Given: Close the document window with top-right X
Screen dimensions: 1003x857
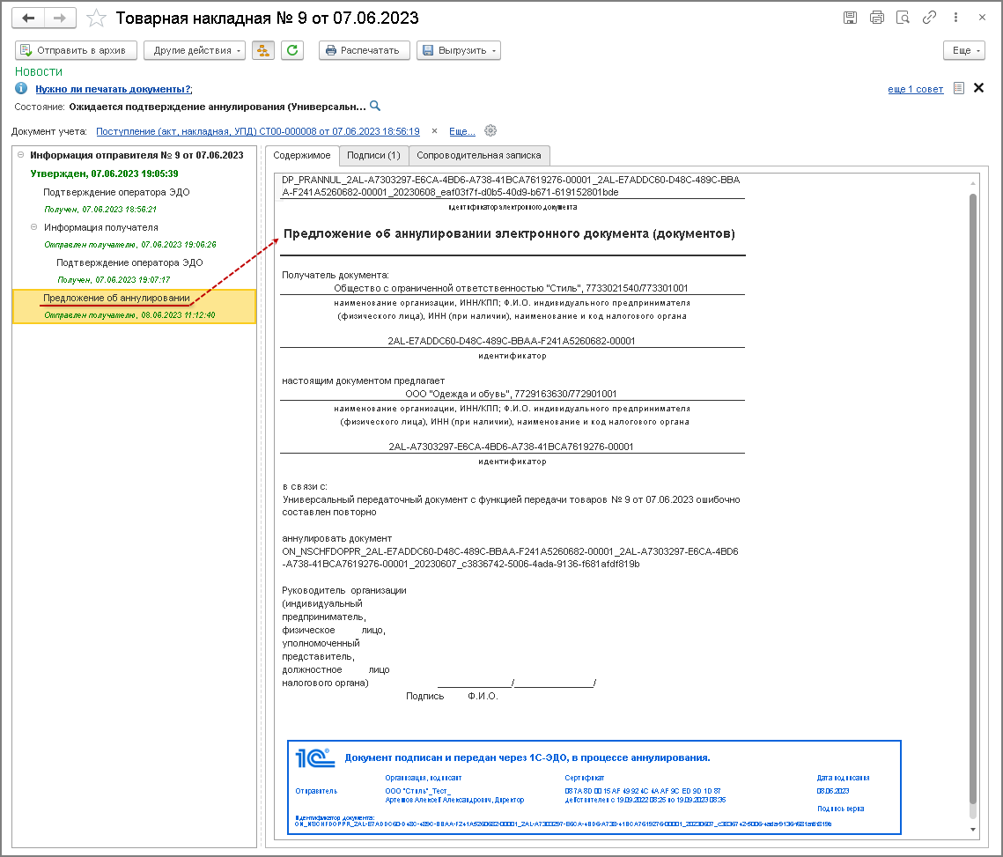Looking at the screenshot, I should tap(982, 18).
